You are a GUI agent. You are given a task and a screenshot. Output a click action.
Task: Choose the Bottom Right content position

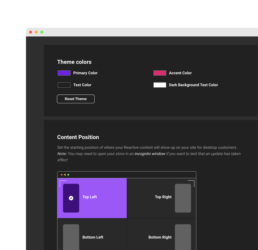(x=162, y=234)
